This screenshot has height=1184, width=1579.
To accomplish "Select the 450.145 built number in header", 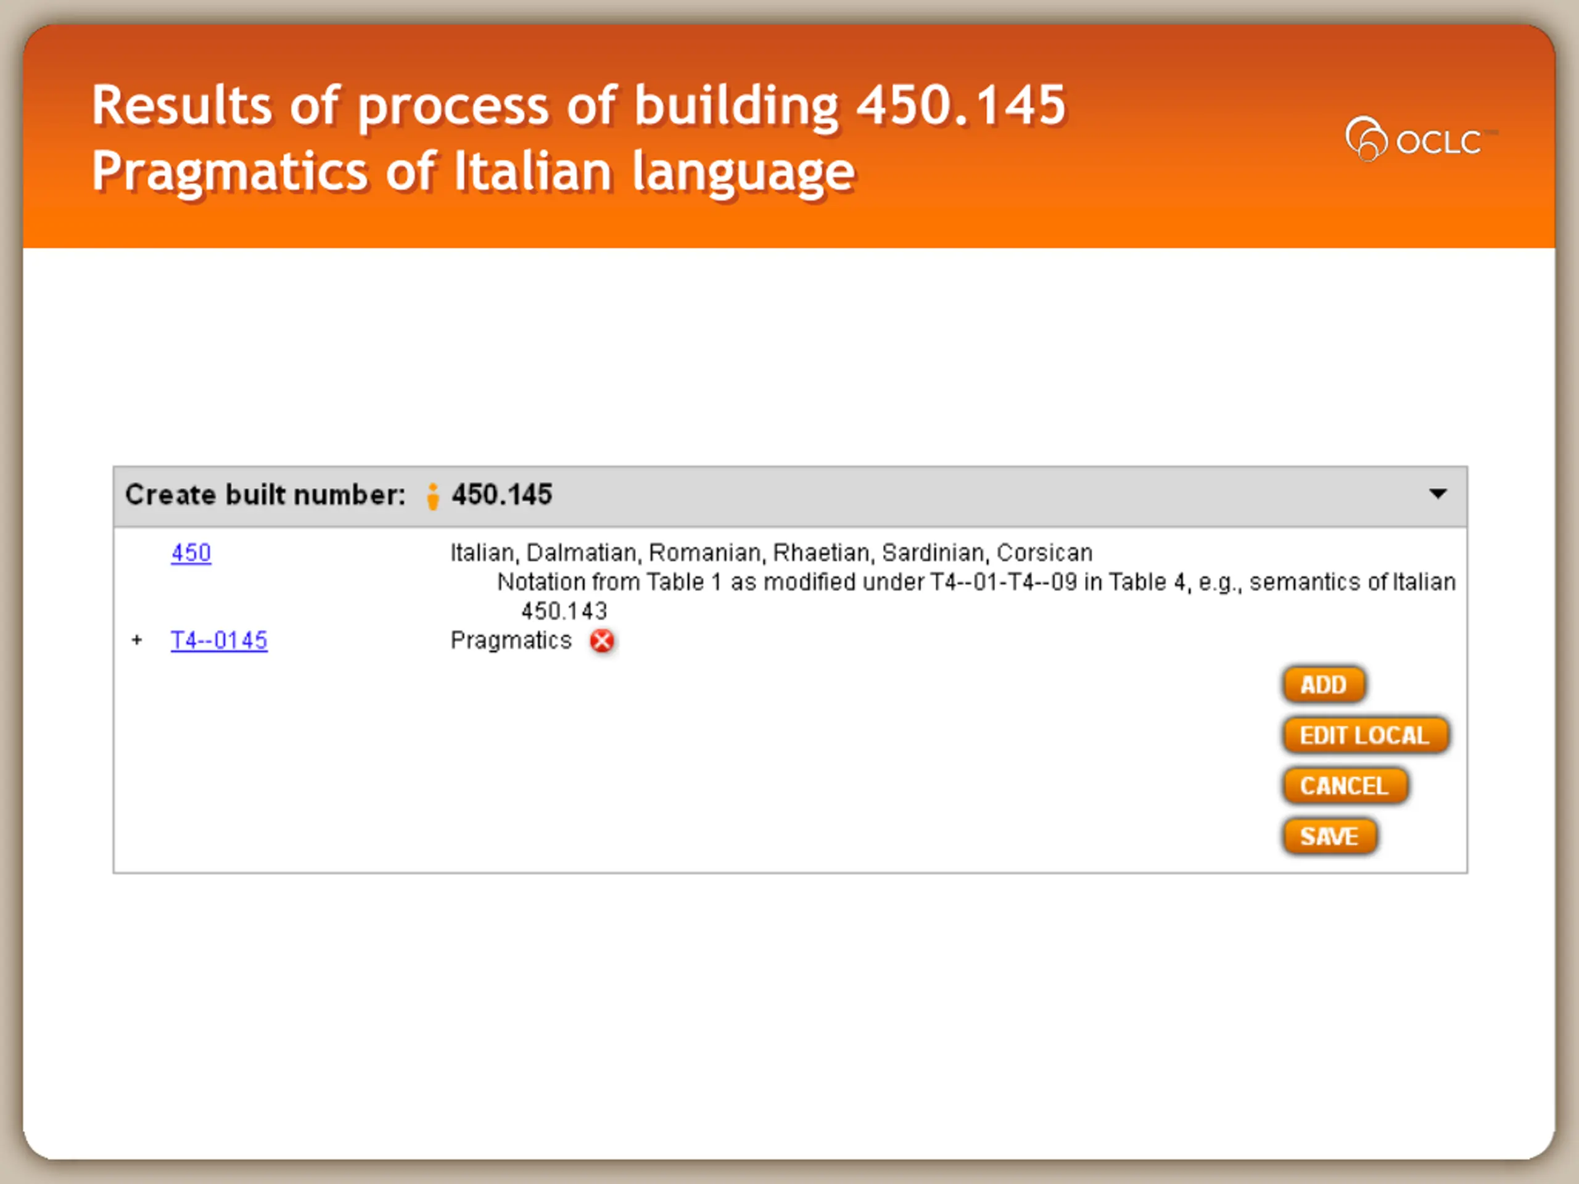I will point(502,495).
